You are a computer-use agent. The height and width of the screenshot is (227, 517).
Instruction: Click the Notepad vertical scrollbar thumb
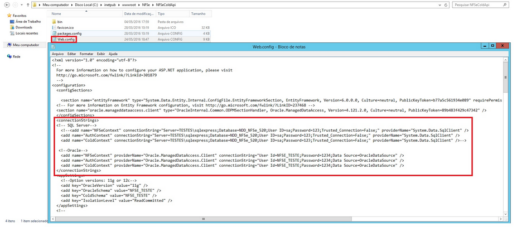tap(505, 78)
